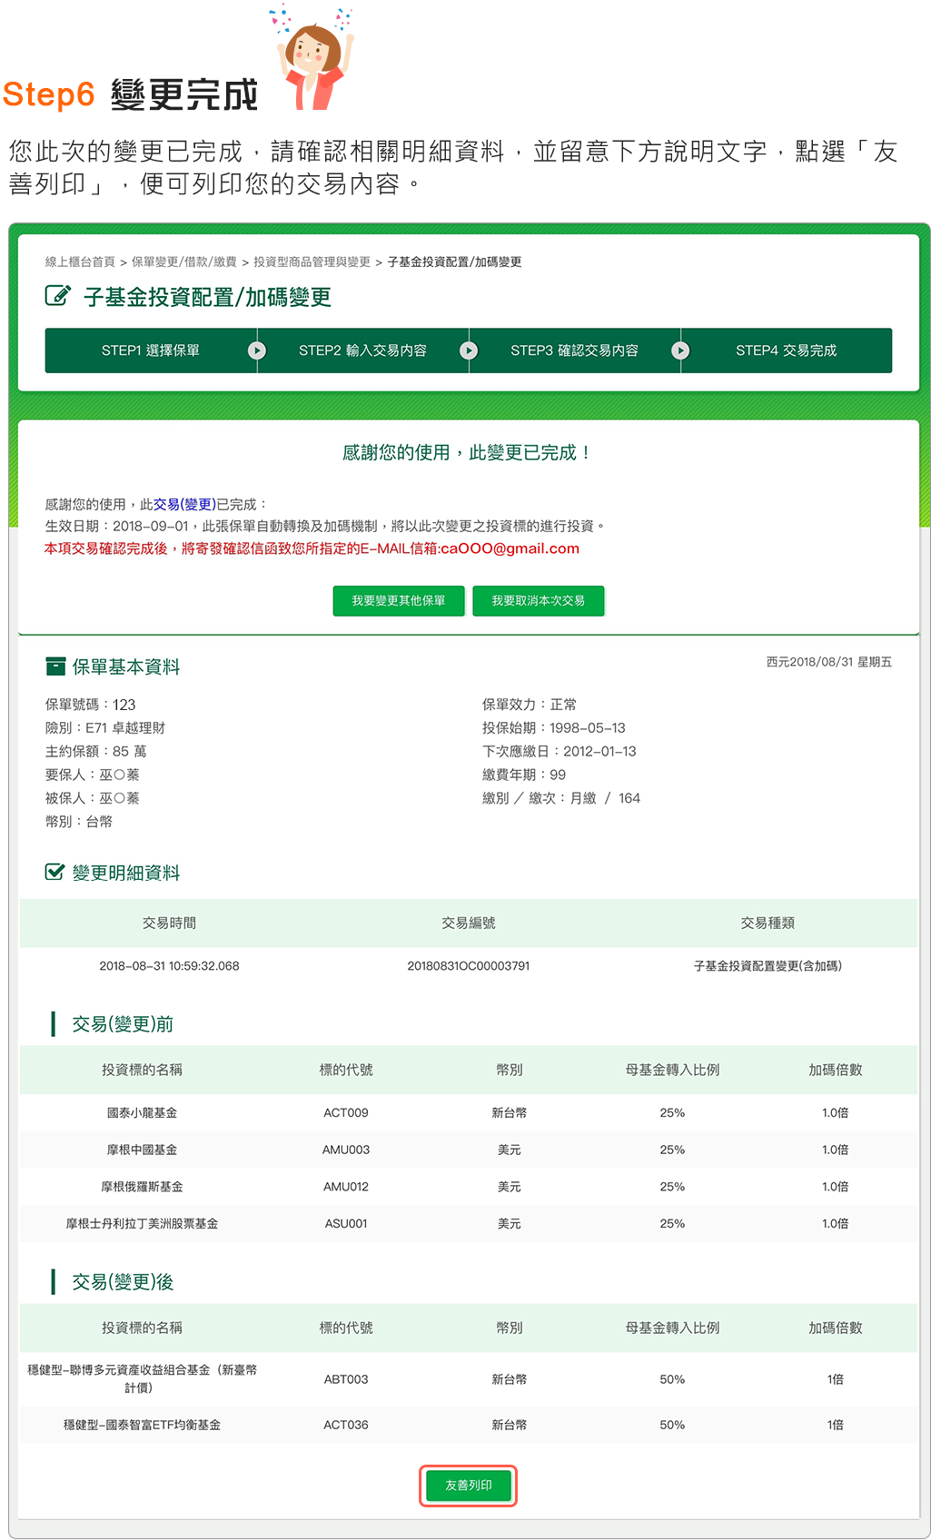Image resolution: width=931 pixels, height=1540 pixels.
Task: Click the 穩健型-國泰智富ETF均衡基金 row name
Action: pos(142,1425)
